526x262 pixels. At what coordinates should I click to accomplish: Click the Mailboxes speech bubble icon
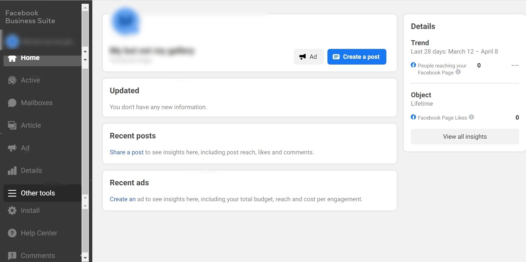[12, 103]
